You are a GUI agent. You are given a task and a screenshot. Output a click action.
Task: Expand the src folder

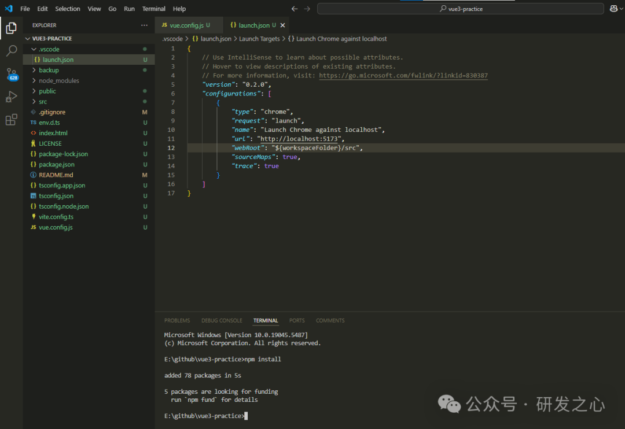[x=43, y=102]
